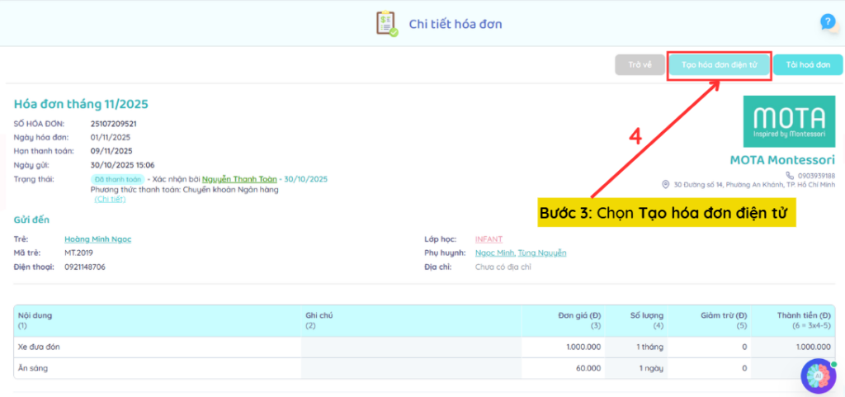The image size is (845, 397).
Task: Click the Trở về button
Action: (x=640, y=65)
